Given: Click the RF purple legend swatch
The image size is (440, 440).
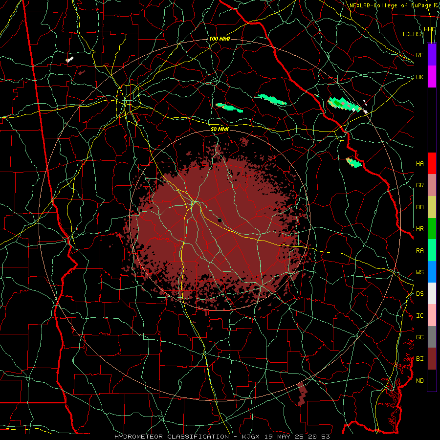Looking at the screenshot, I should (432, 55).
